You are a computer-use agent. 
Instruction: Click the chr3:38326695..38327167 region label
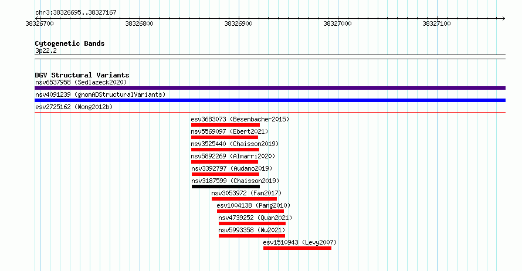coord(76,13)
